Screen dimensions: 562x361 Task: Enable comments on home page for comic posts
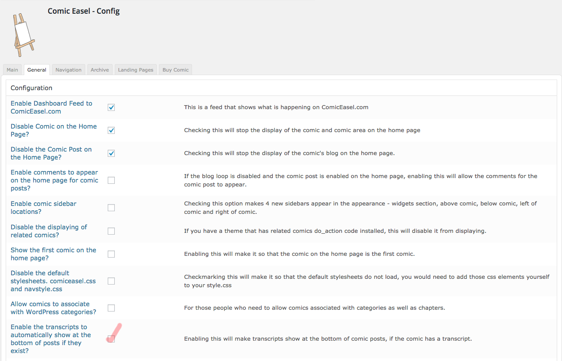[x=111, y=180]
